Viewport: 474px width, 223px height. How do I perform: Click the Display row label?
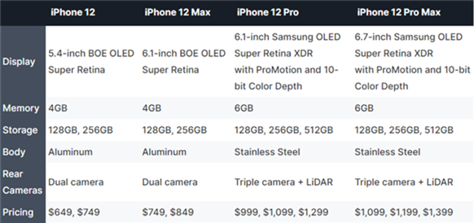point(18,62)
